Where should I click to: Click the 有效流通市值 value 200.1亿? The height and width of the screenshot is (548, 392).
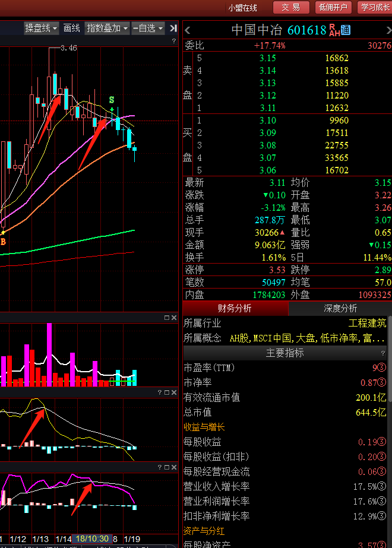[371, 397]
